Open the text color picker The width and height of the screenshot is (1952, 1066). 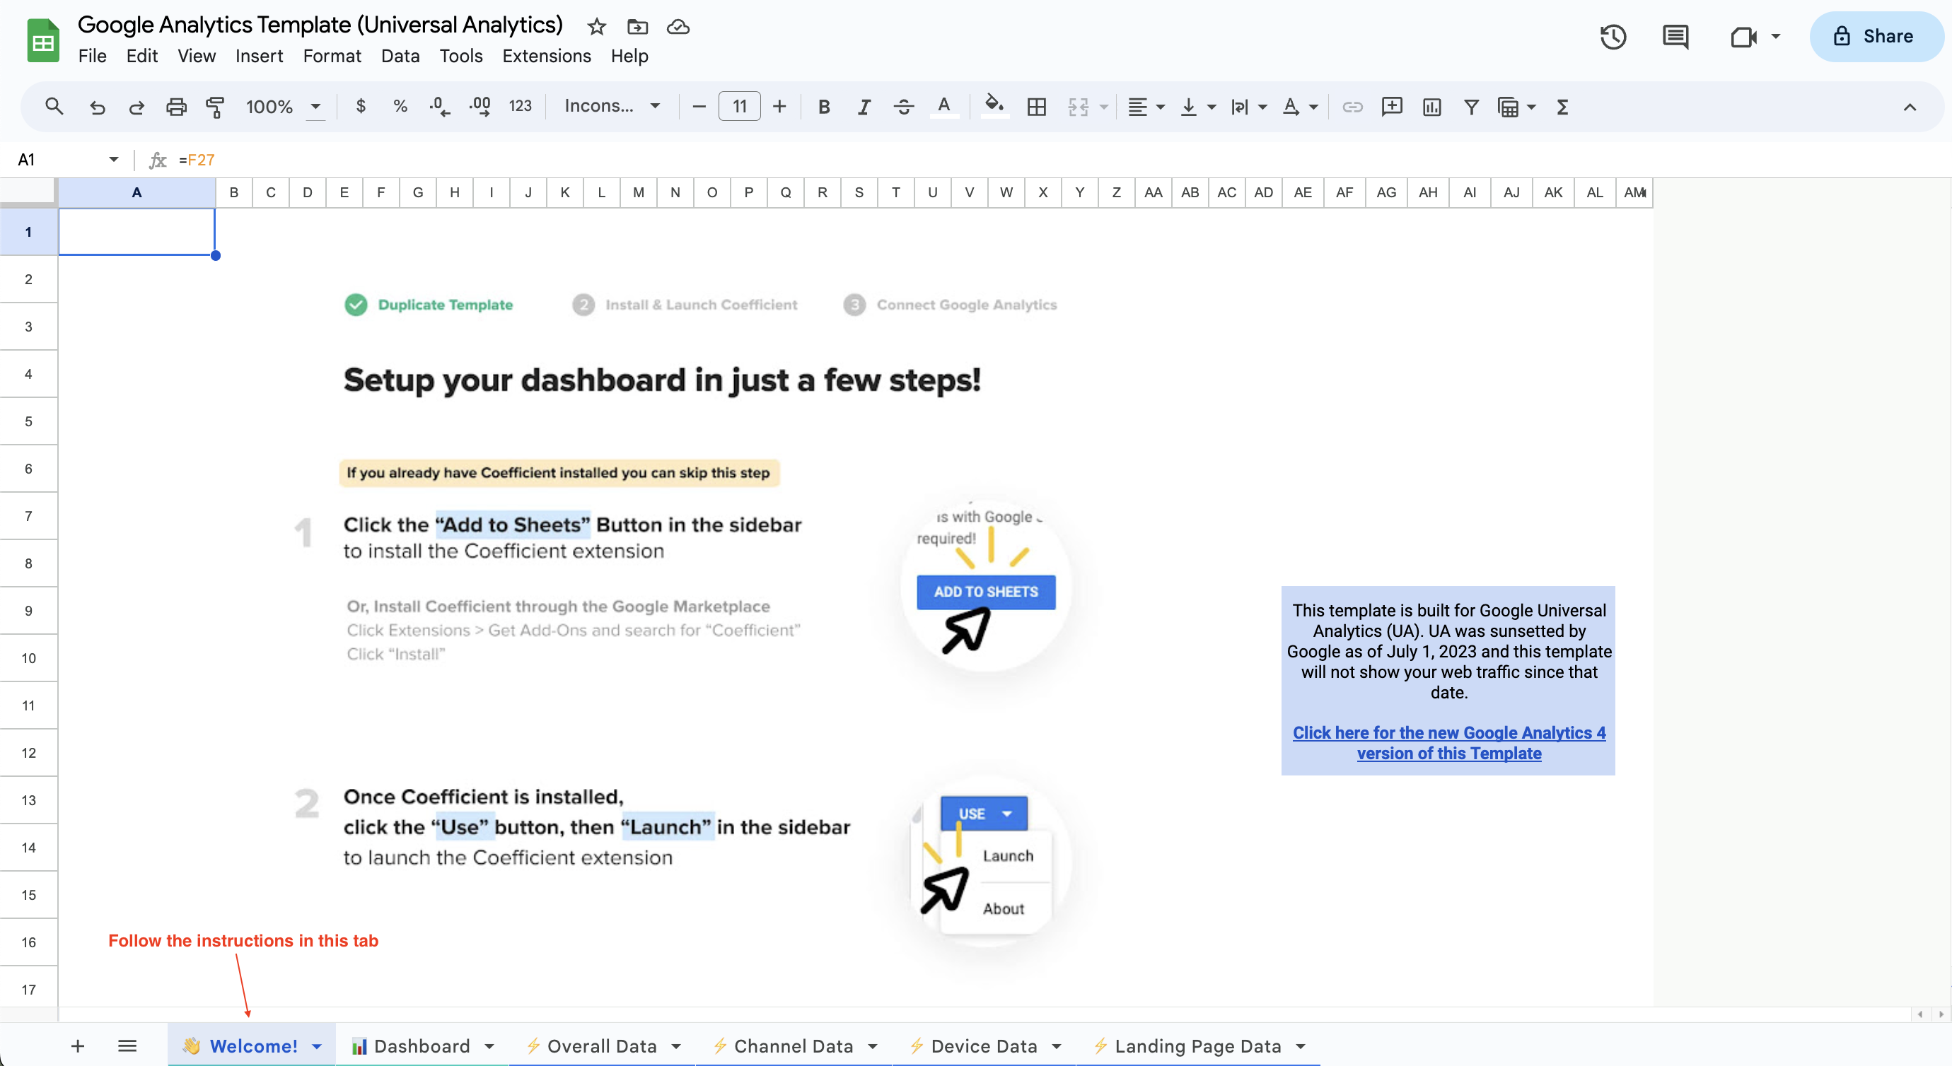943,107
